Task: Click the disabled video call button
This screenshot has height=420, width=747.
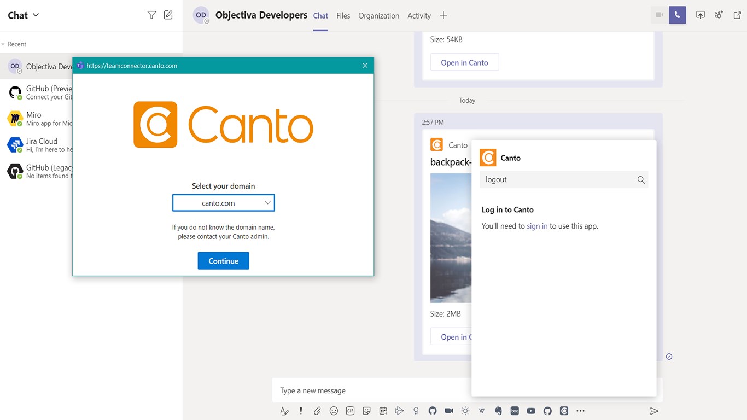Action: click(660, 15)
